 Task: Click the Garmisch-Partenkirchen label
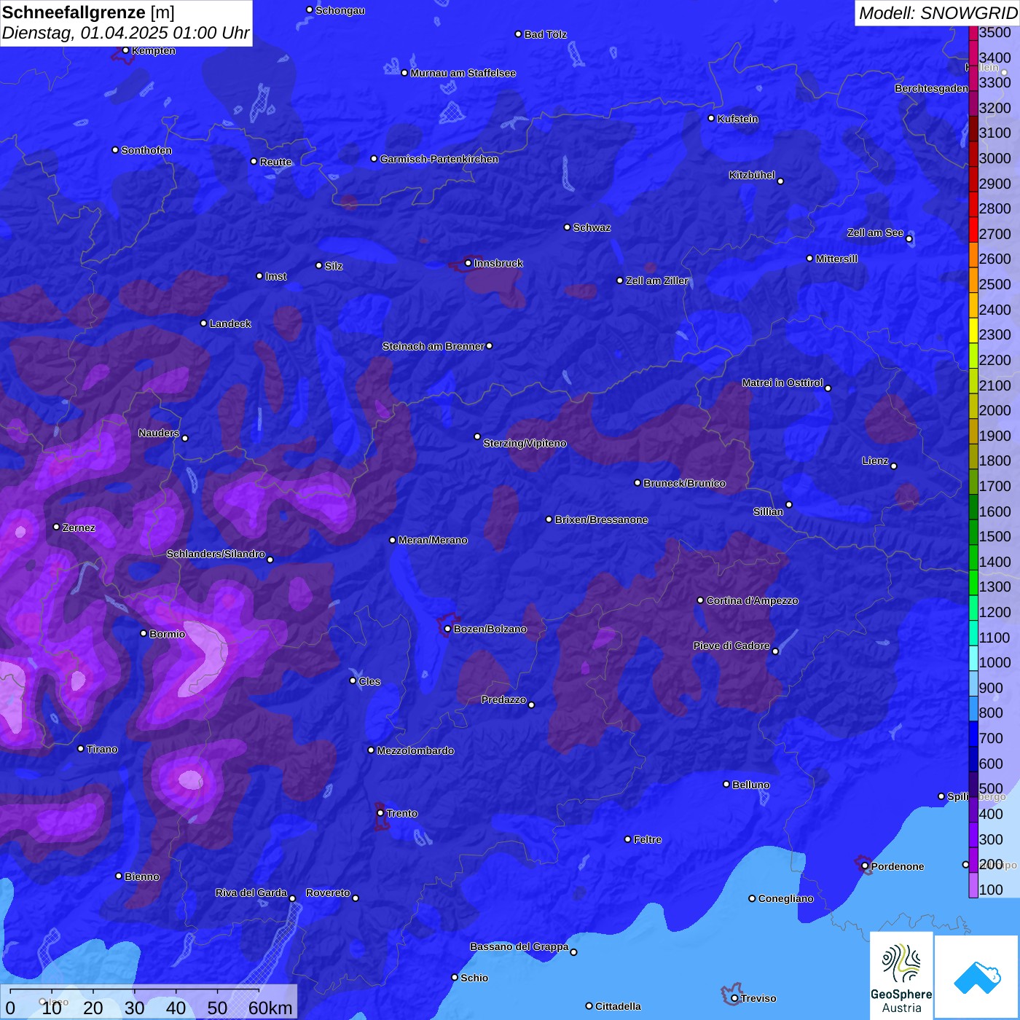(439, 159)
